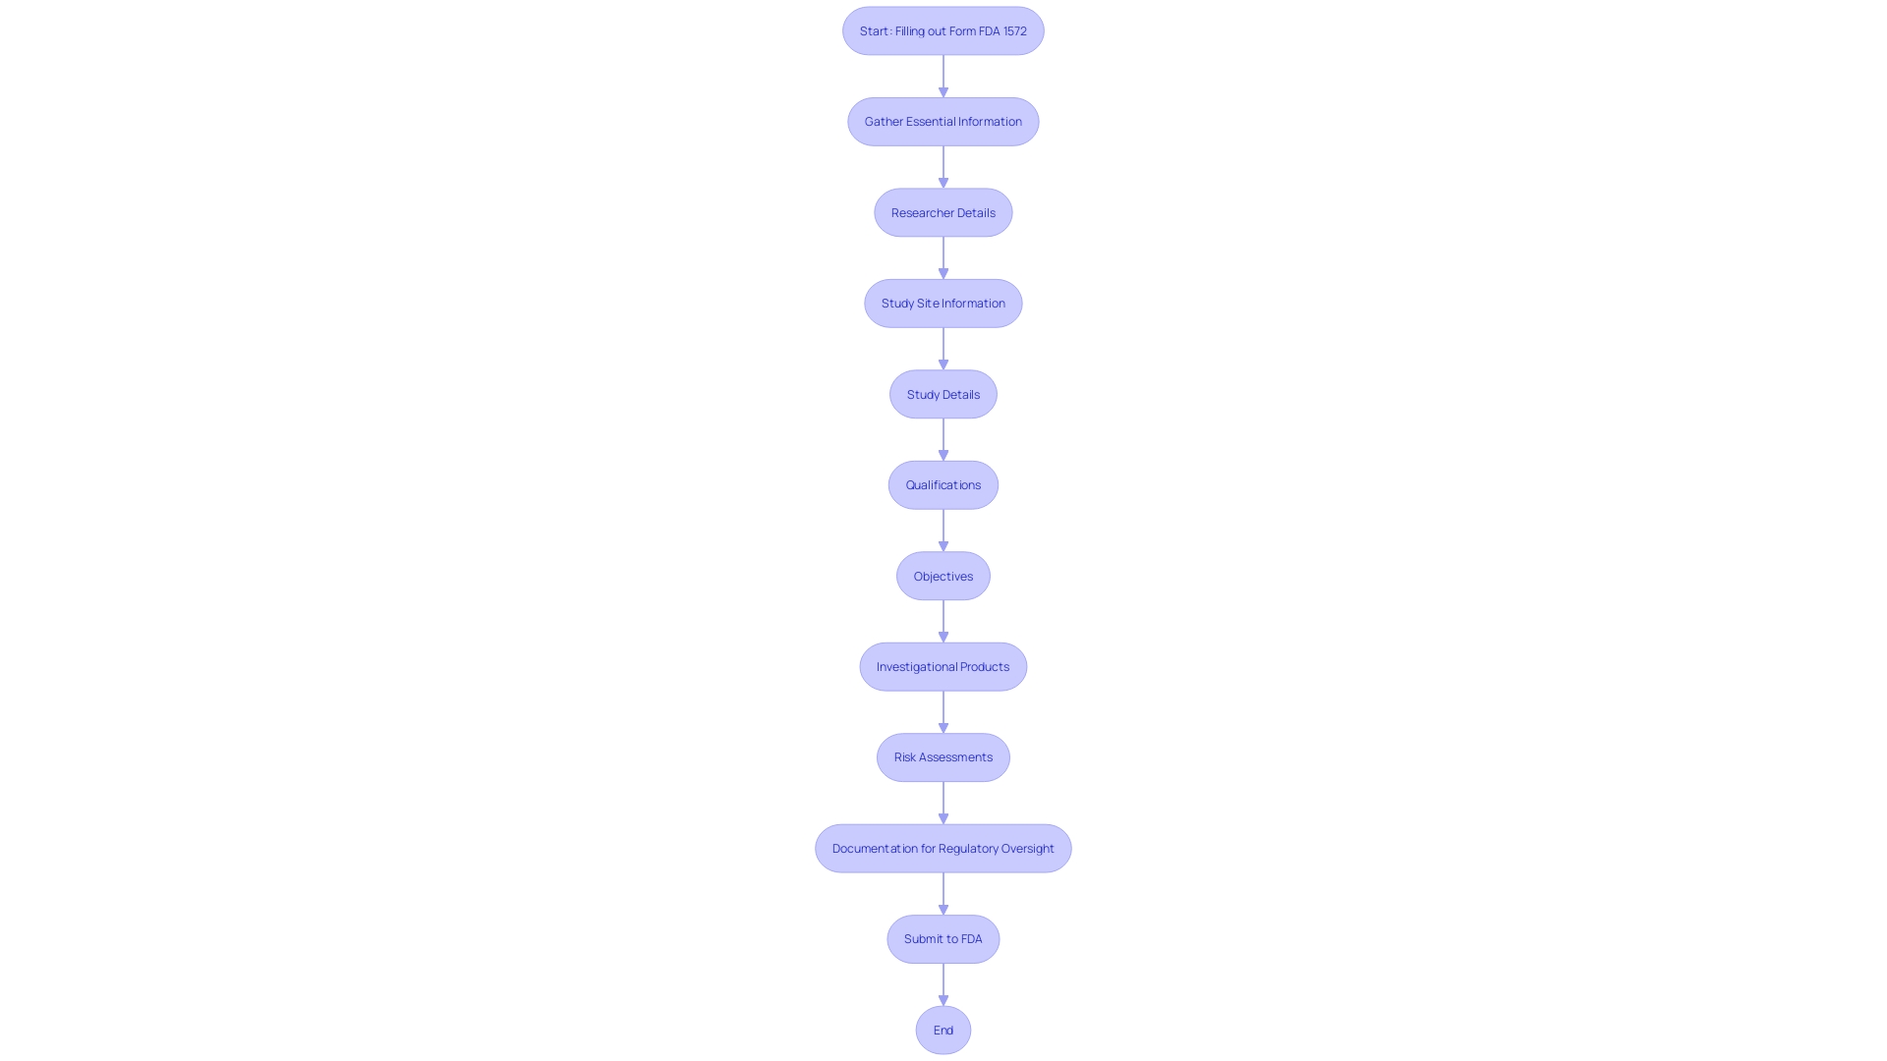
Task: Click the Investigational Products node icon
Action: 943,666
